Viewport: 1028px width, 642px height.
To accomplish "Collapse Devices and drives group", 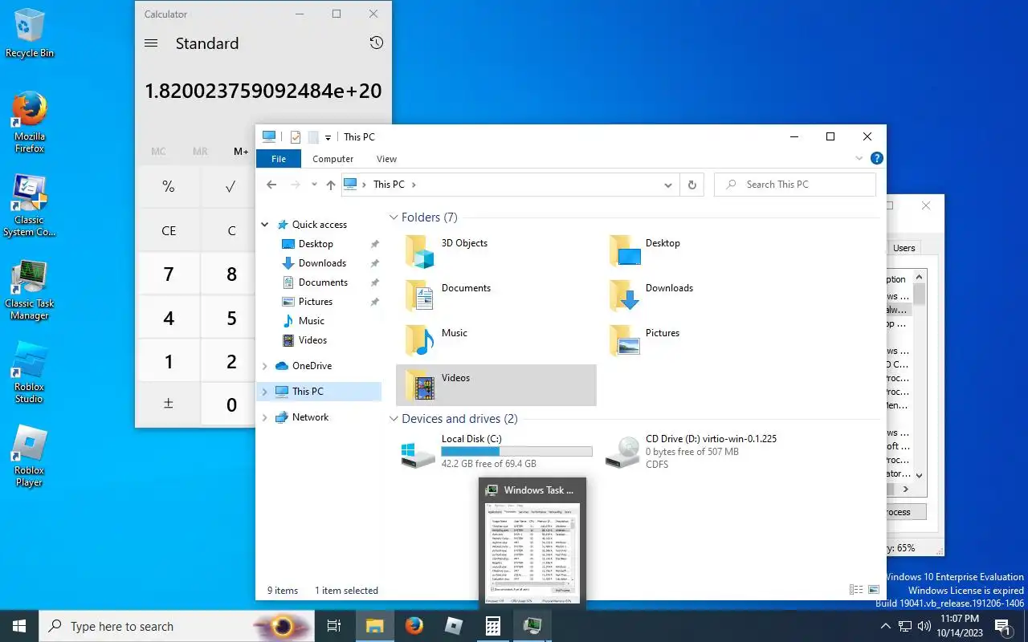I will point(394,419).
